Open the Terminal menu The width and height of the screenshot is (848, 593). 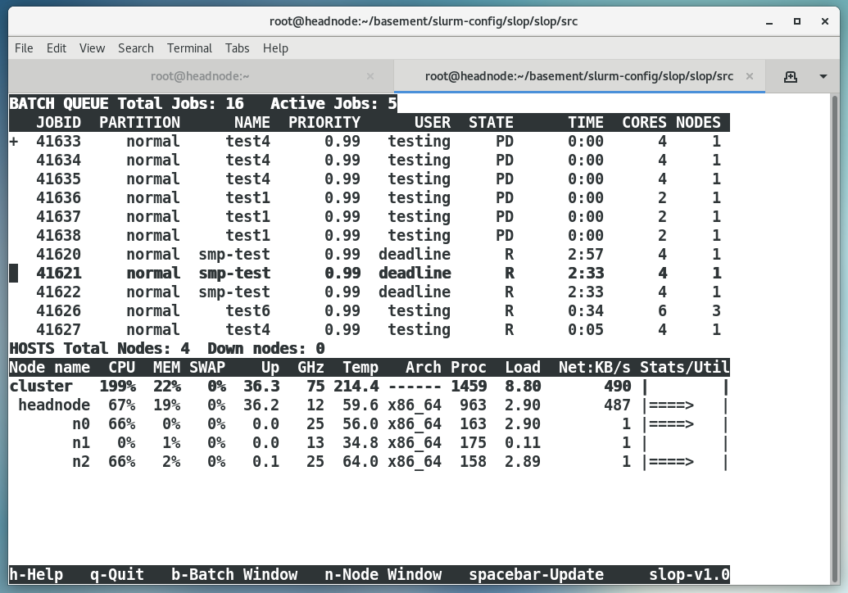click(x=189, y=48)
